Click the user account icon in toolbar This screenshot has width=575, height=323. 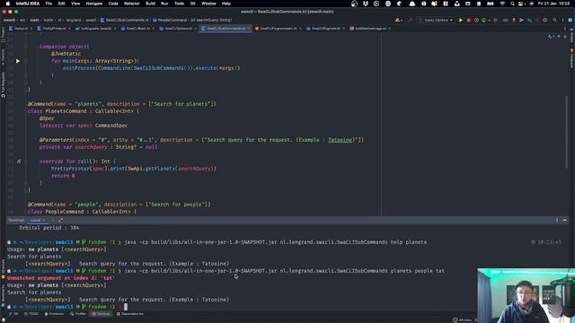398,20
